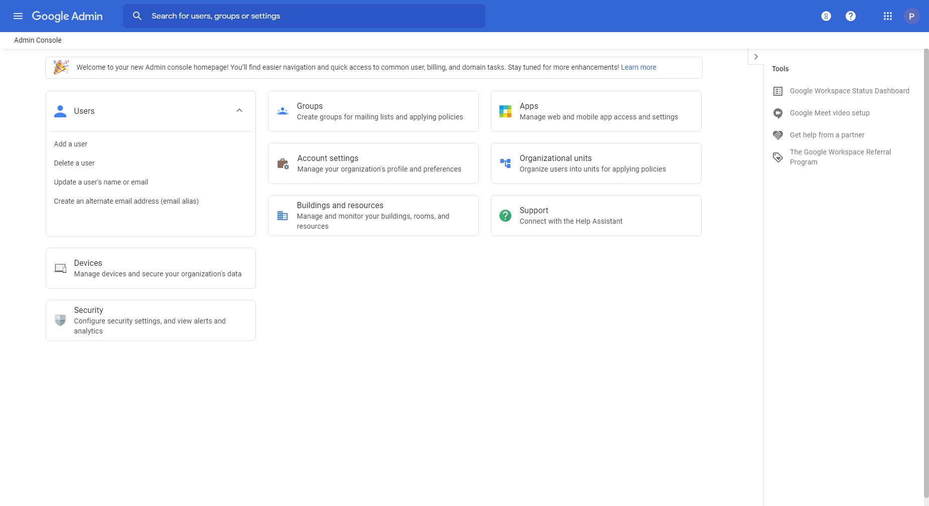Click the green Support question icon

(505, 216)
